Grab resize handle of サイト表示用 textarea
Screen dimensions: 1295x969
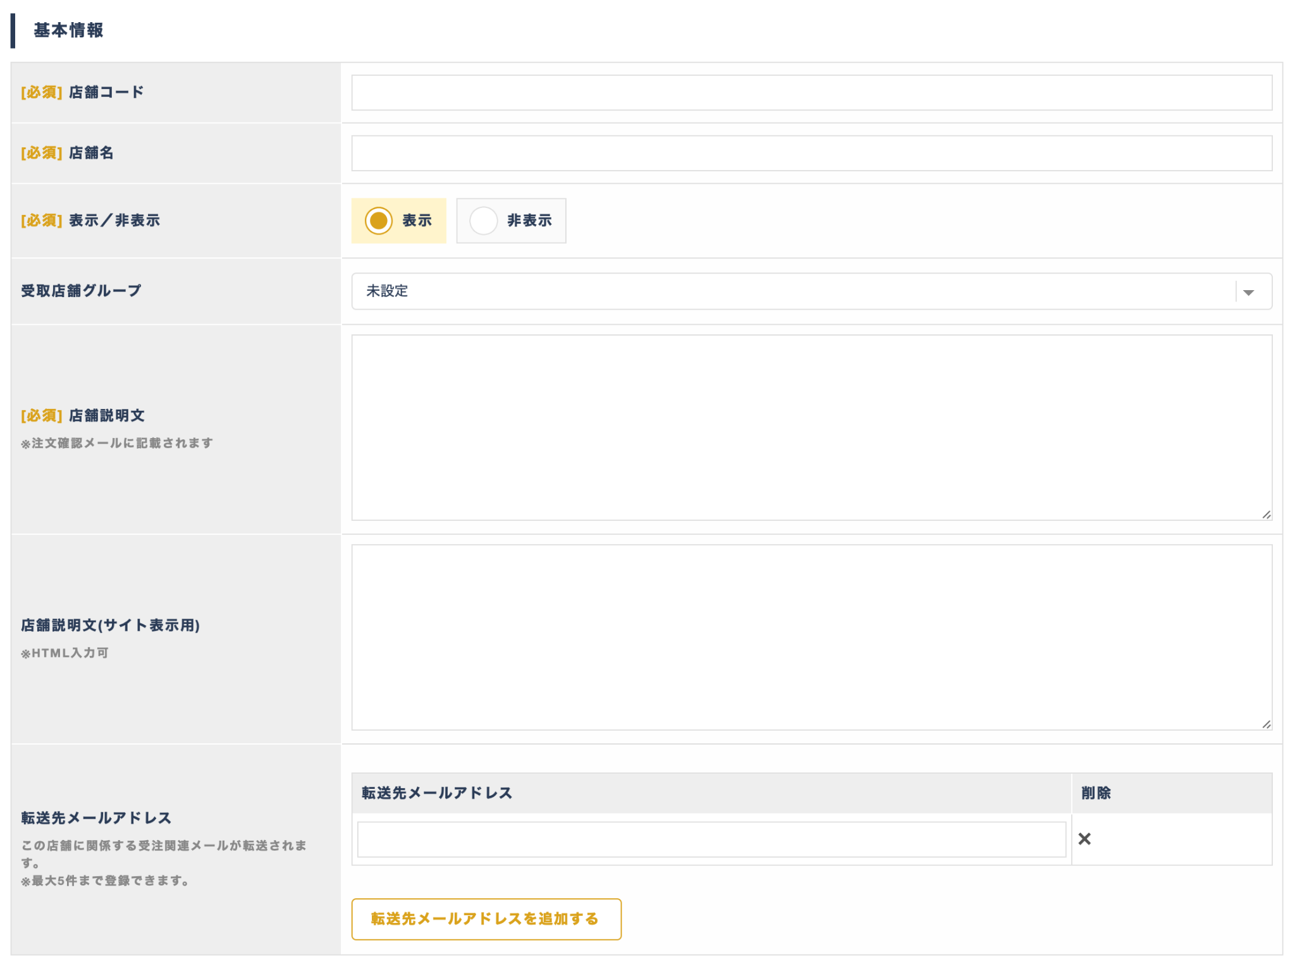1266,724
